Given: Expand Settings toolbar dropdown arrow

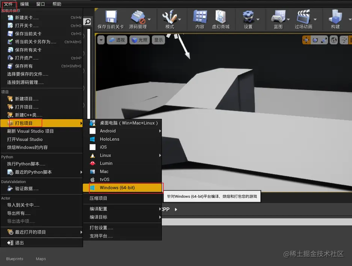Looking at the screenshot, I should pos(258,20).
